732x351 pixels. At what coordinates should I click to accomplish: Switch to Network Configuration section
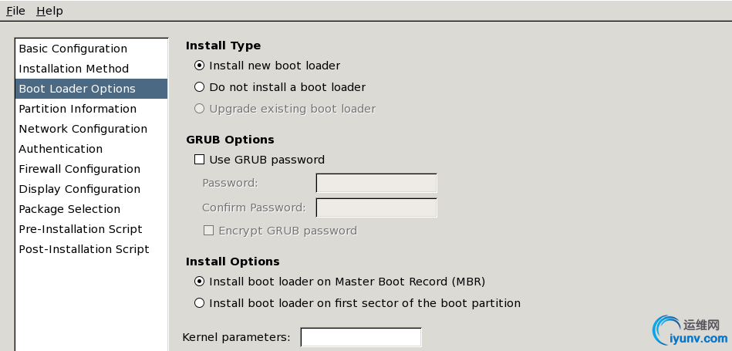point(83,129)
